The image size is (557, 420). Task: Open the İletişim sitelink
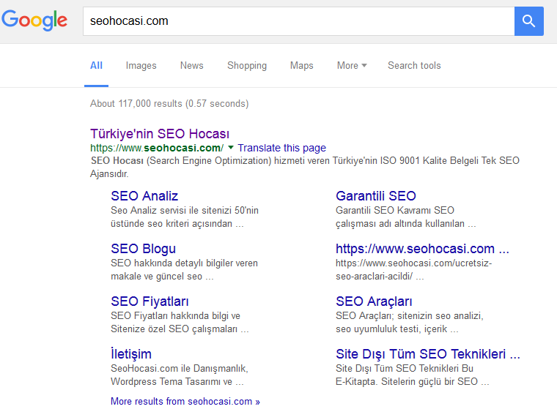[x=131, y=354]
